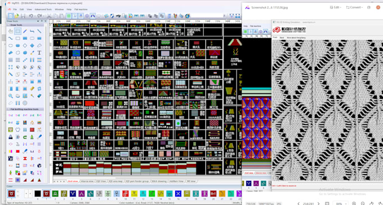Pick the dark blue V swatch numbered 4
The image size is (383, 205).
tap(73, 194)
